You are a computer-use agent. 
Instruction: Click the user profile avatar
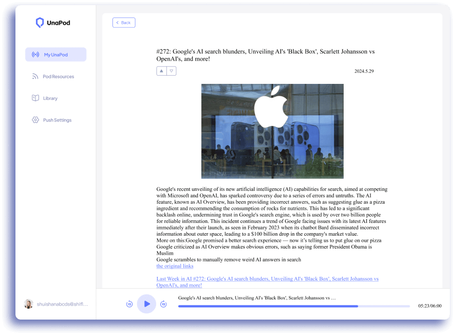coord(28,304)
